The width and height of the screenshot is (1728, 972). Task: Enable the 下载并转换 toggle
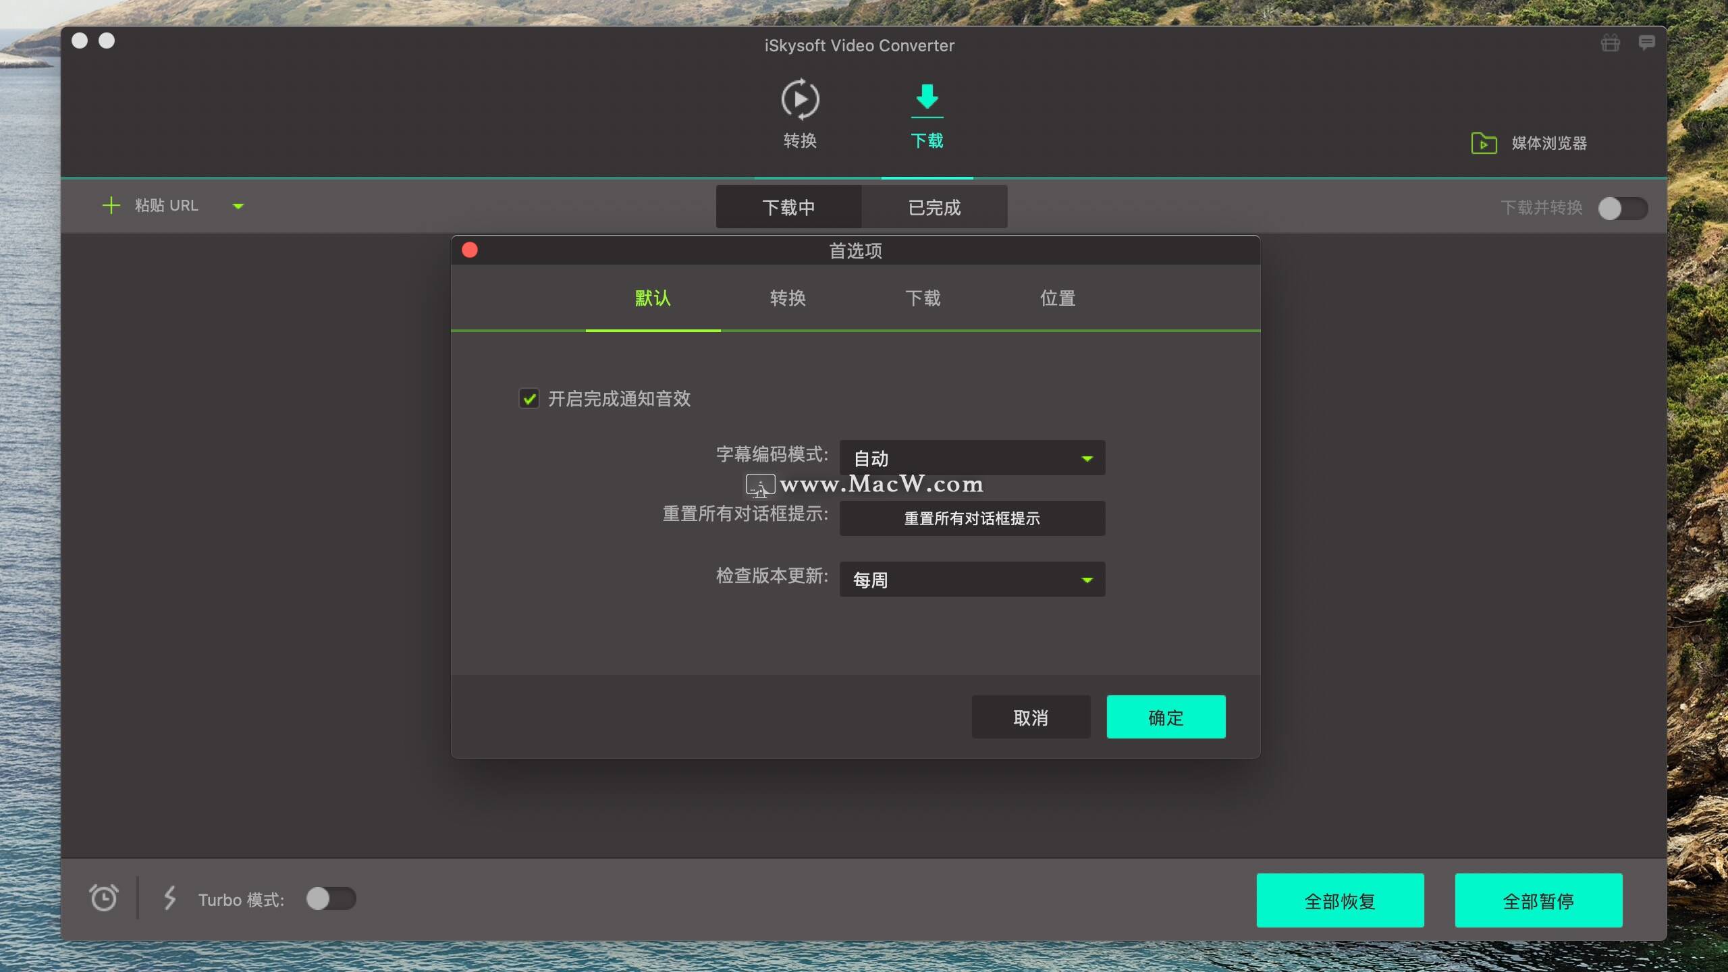pos(1623,209)
